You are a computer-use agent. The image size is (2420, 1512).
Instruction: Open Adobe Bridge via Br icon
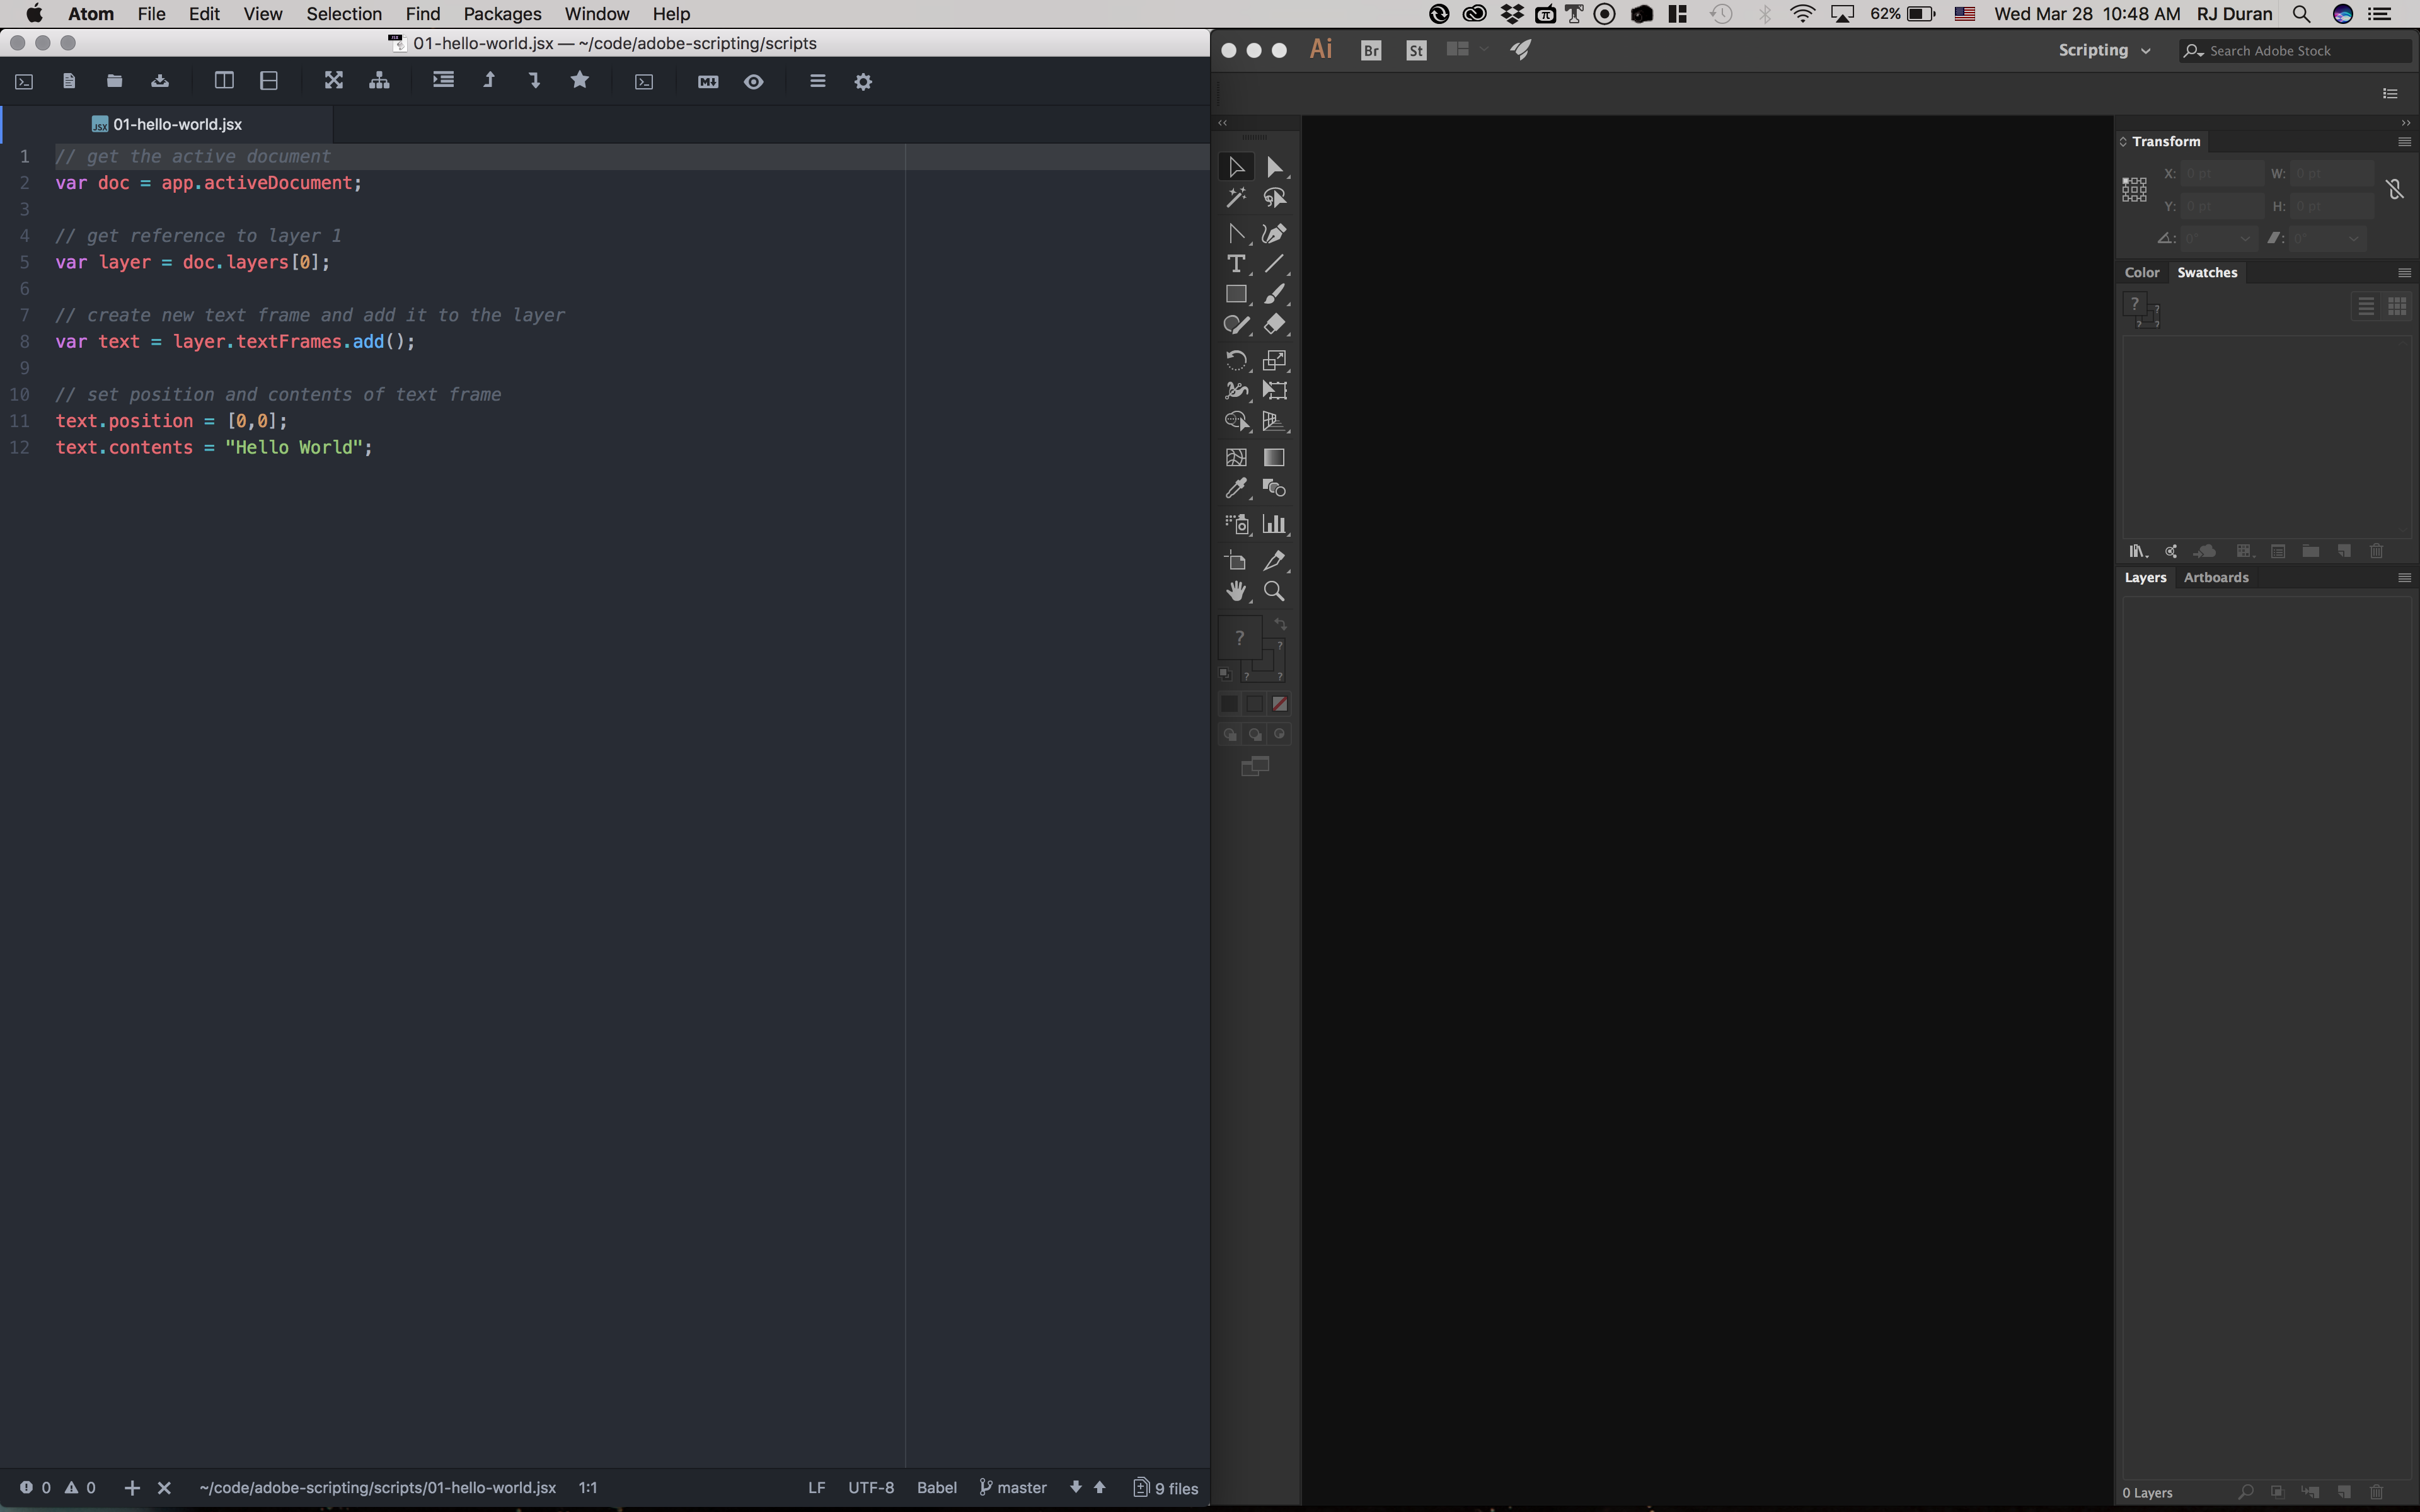(x=1371, y=50)
